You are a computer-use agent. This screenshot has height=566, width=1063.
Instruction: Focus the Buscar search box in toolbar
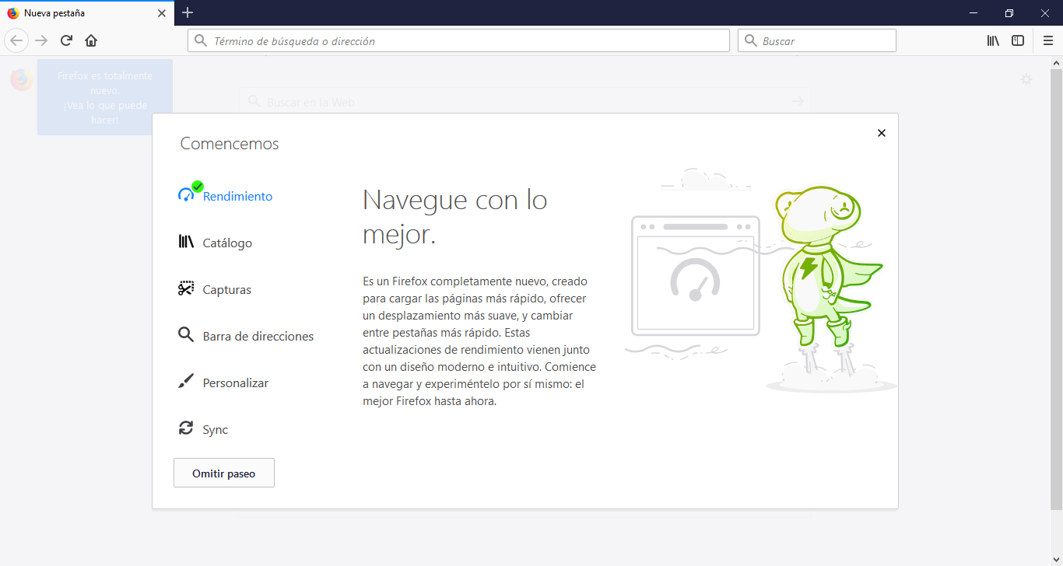coord(817,40)
